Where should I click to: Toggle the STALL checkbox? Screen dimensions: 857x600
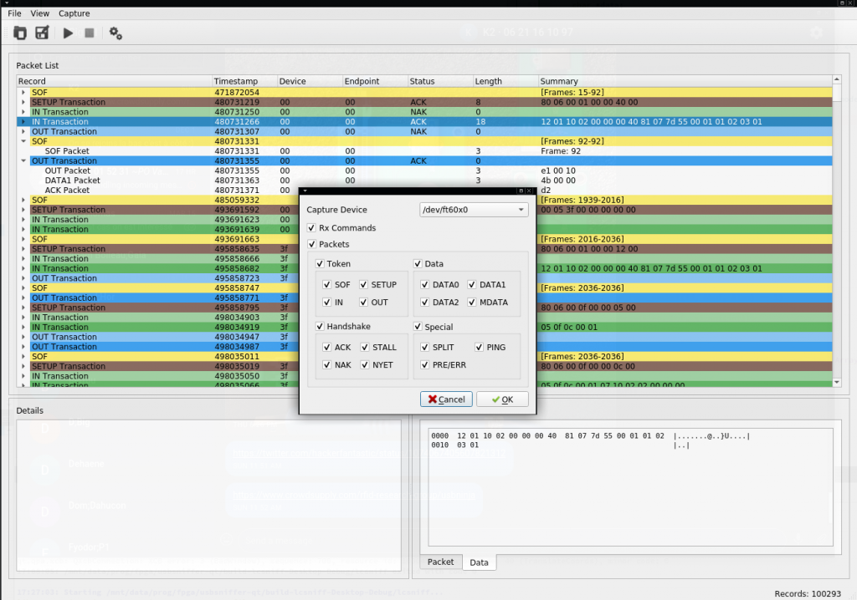365,348
